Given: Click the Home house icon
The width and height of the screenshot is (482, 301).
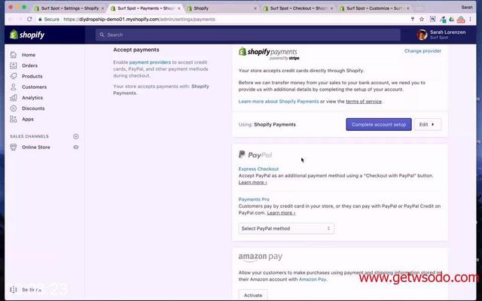Looking at the screenshot, I should pyautogui.click(x=14, y=55).
